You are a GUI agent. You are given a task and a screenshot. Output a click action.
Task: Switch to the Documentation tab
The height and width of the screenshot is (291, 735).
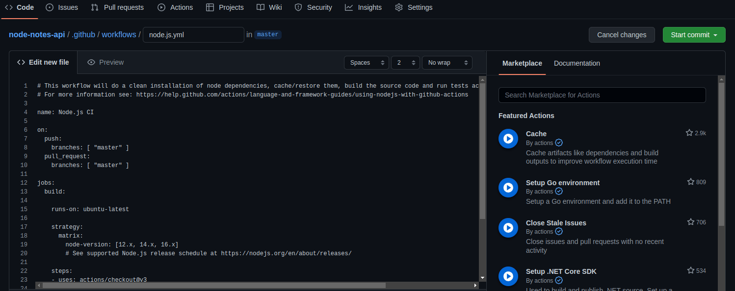577,63
